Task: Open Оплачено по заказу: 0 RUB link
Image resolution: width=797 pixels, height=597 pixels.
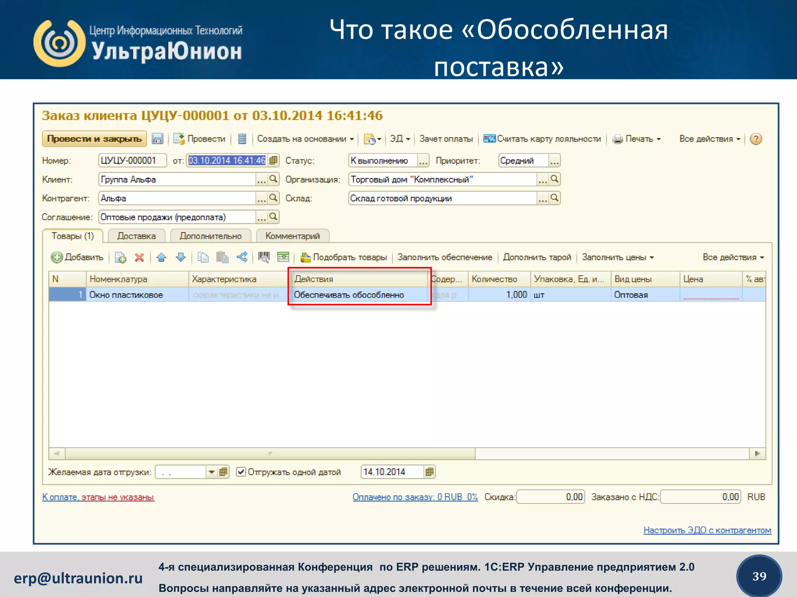Action: 415,497
